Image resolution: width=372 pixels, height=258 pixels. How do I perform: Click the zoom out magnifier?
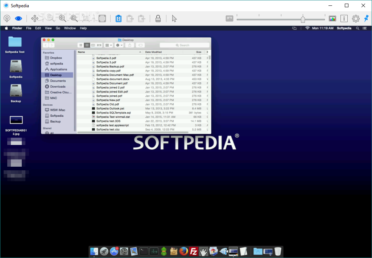coord(51,18)
